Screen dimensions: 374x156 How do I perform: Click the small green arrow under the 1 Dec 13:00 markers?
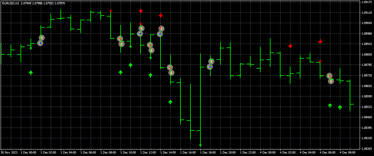pyautogui.click(x=151, y=58)
